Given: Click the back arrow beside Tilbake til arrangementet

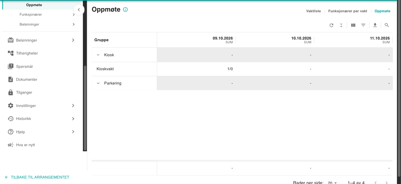Looking at the screenshot, I should pyautogui.click(x=7, y=177).
